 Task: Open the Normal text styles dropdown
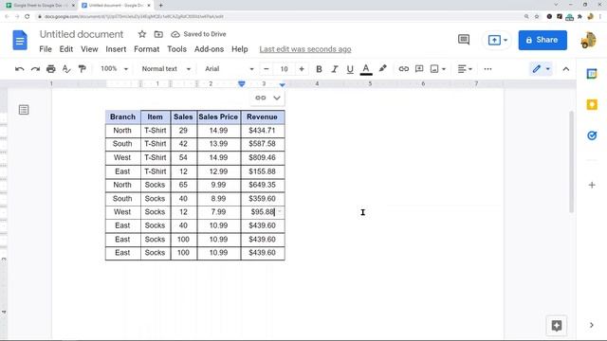(166, 69)
